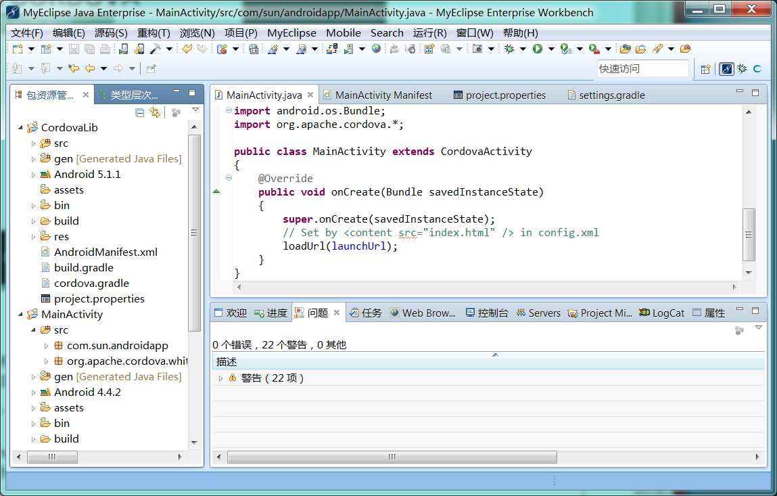Image resolution: width=777 pixels, height=496 pixels.
Task: Click the New file wizard toolbar icon
Action: pyautogui.click(x=18, y=49)
